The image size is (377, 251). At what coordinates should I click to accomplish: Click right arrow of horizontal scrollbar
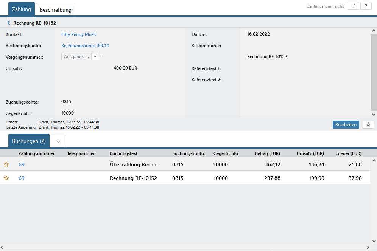[368, 248]
